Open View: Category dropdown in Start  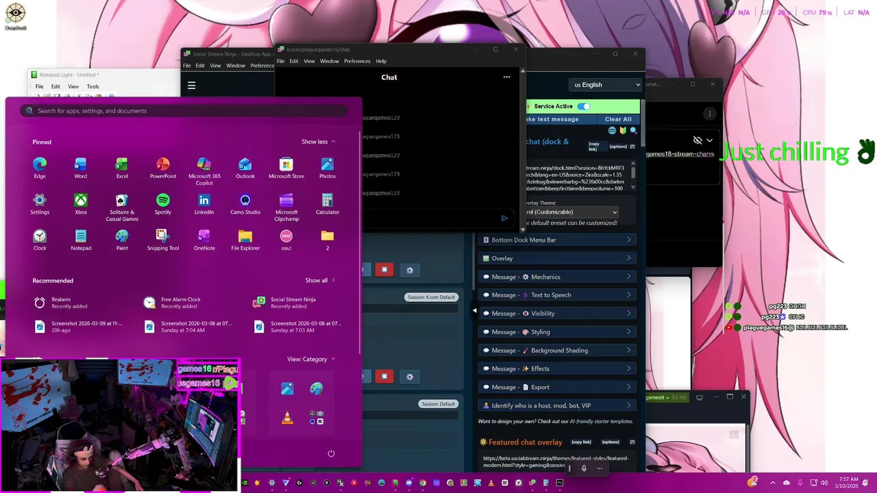pyautogui.click(x=311, y=359)
